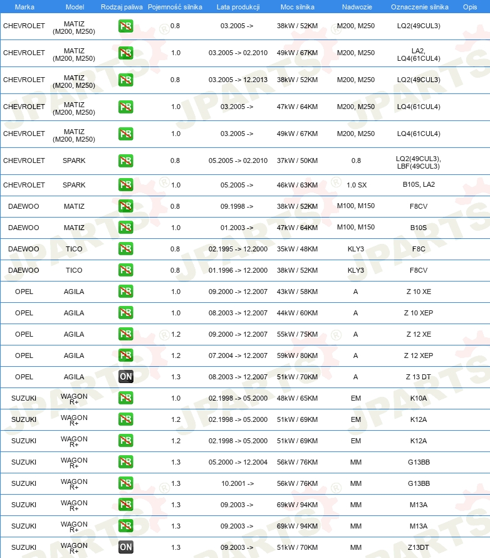This screenshot has width=490, height=558.
Task: Select the 35kW / 48KM power value
Action: (297, 249)
